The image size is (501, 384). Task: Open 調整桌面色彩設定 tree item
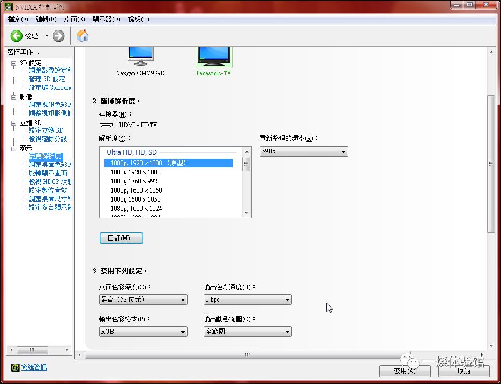pos(50,165)
